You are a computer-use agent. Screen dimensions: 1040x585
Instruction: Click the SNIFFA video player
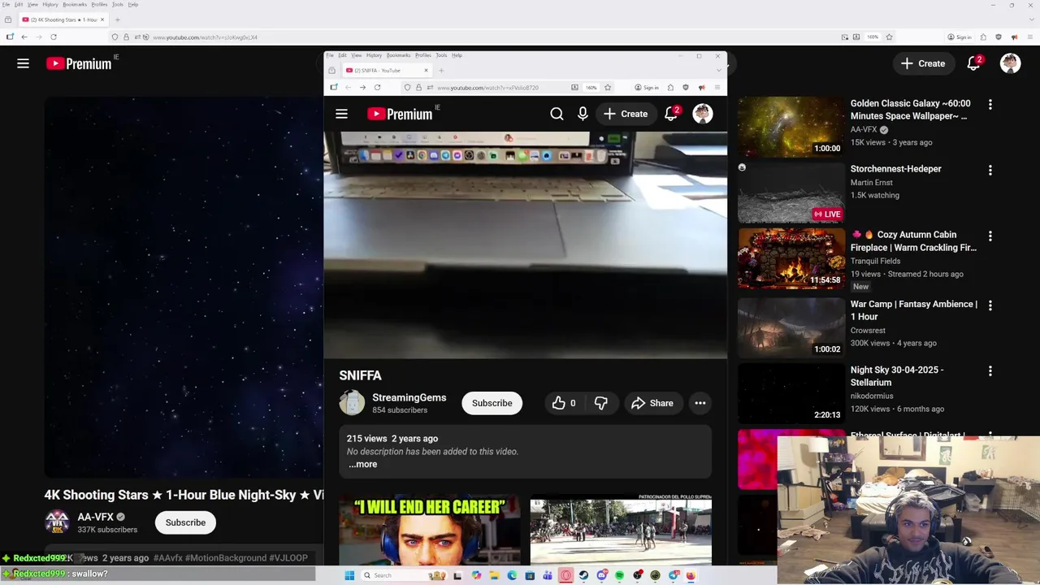[x=525, y=245]
